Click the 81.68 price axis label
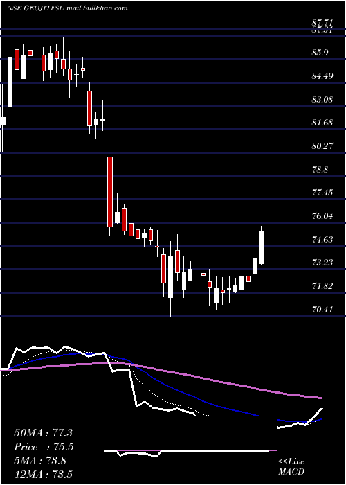The image size is (346, 485). click(322, 123)
